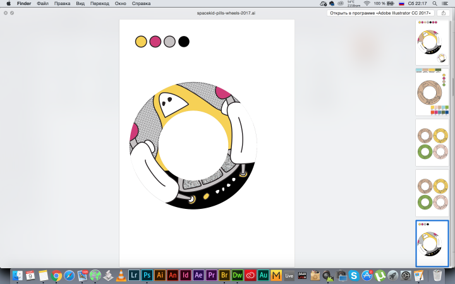Select the fourth thumbnail with four rings

pyautogui.click(x=432, y=193)
